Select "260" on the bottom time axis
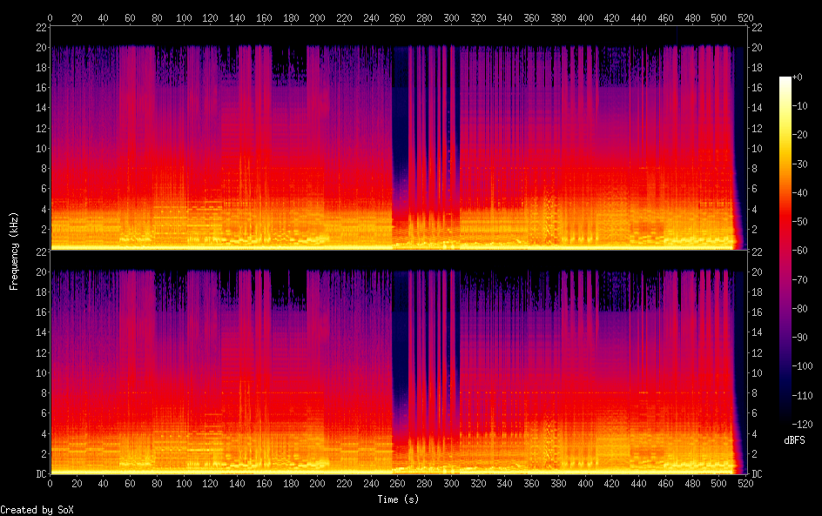822x516 pixels. pos(397,484)
